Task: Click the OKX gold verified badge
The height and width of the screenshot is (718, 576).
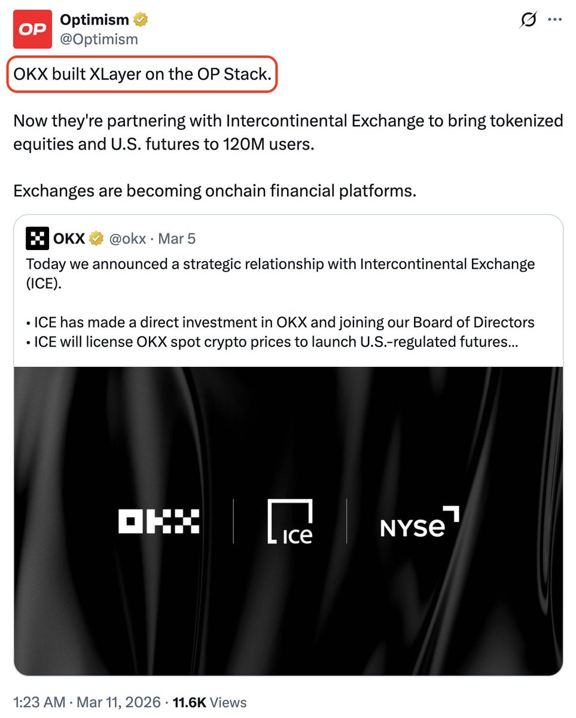Action: (96, 239)
